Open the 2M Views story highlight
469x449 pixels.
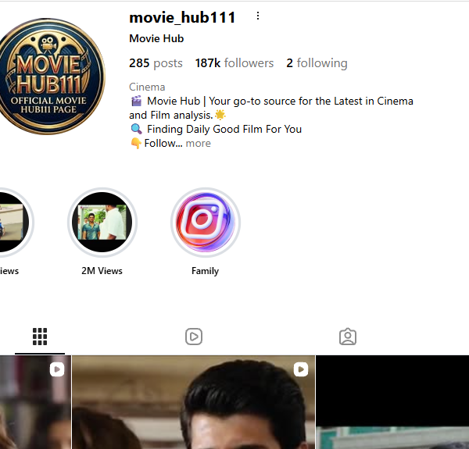102,223
